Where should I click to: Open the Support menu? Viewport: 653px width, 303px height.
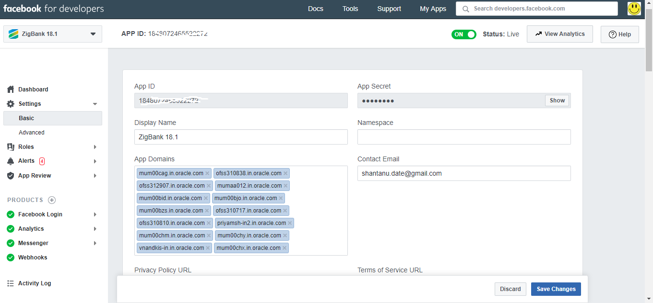click(x=389, y=9)
